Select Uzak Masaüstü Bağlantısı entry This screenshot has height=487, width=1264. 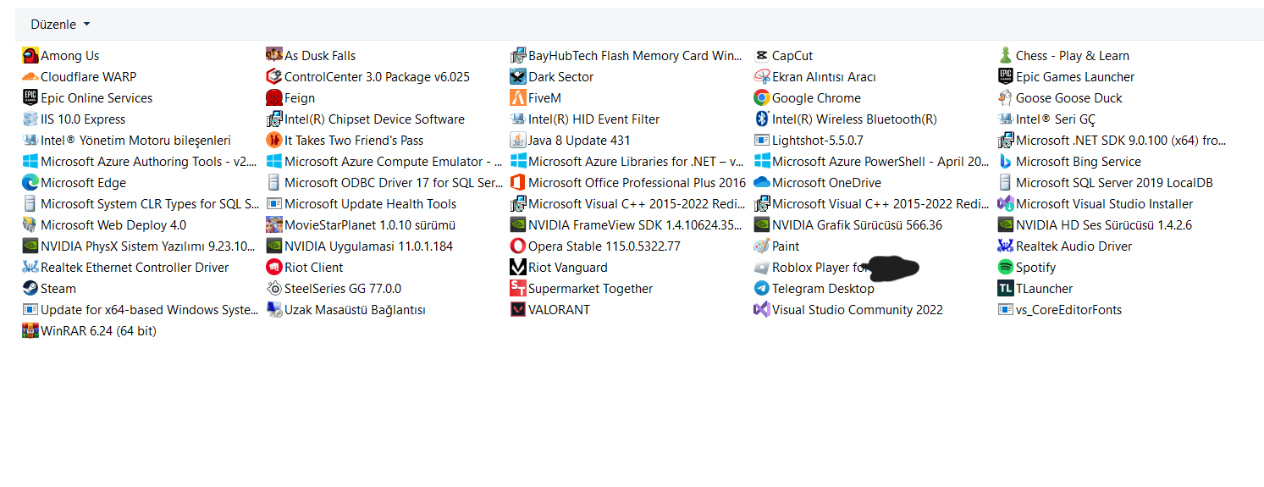click(x=345, y=310)
